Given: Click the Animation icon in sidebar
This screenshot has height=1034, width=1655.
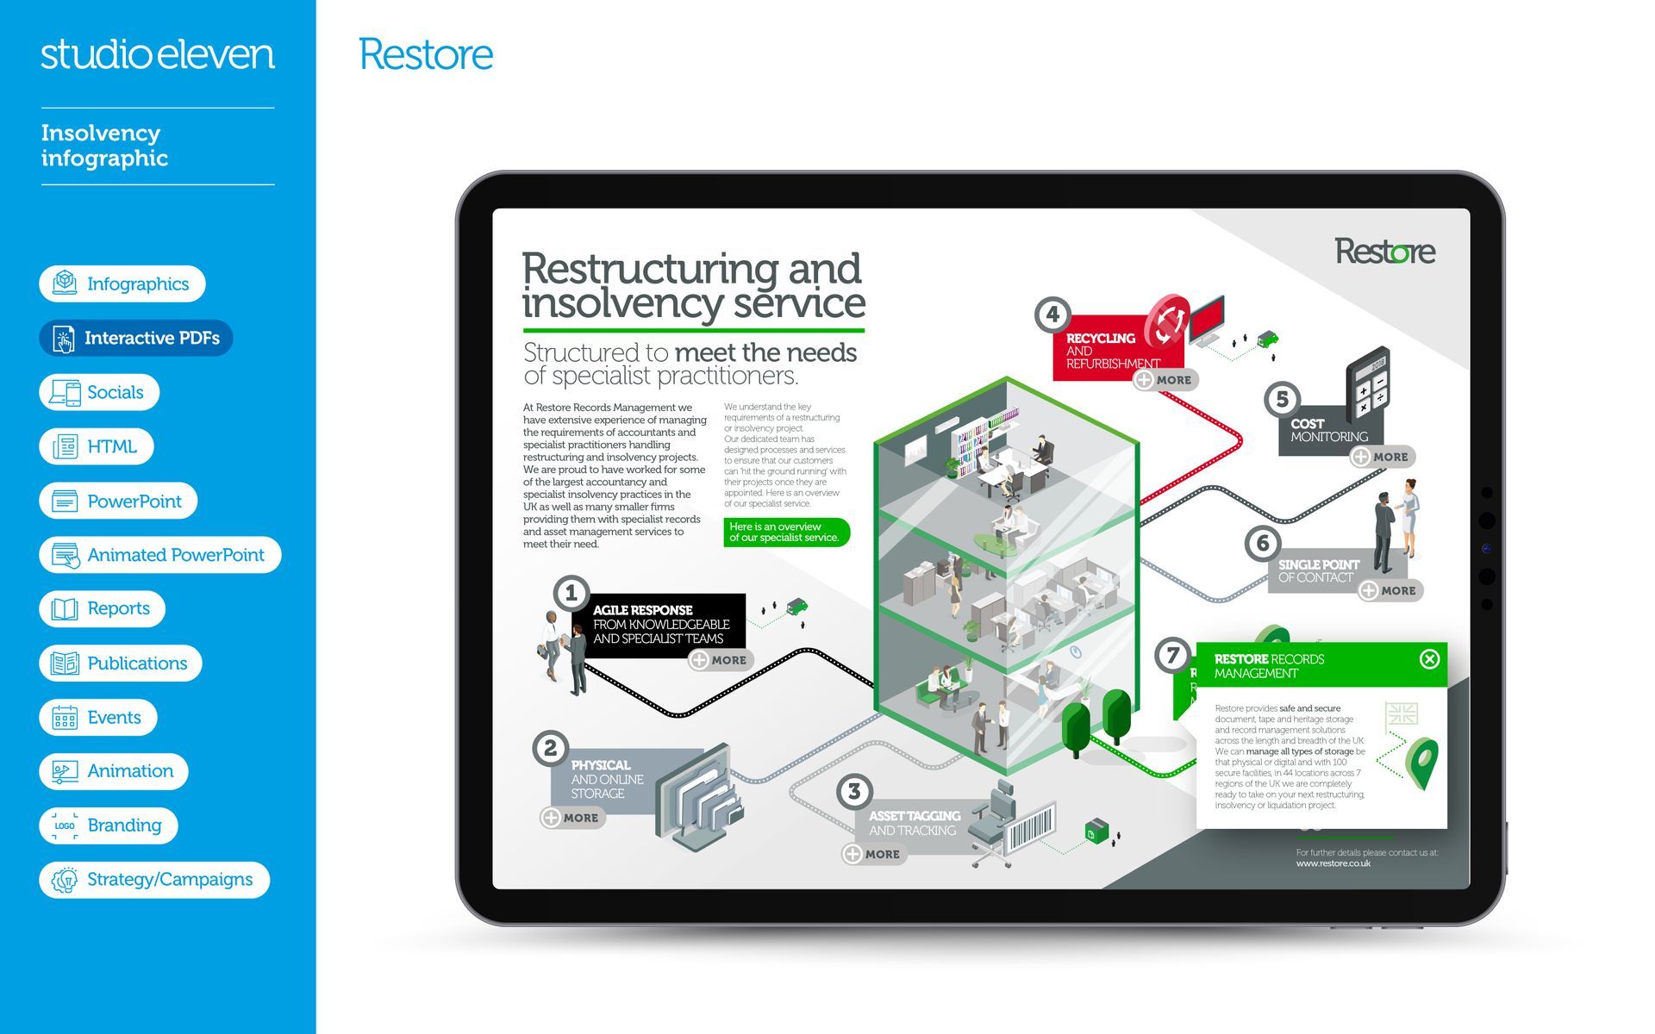Looking at the screenshot, I should 65,771.
